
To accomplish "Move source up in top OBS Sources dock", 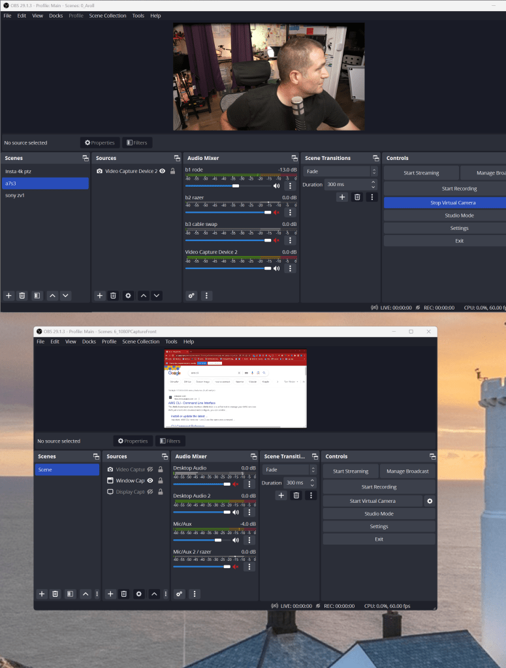I will point(144,296).
